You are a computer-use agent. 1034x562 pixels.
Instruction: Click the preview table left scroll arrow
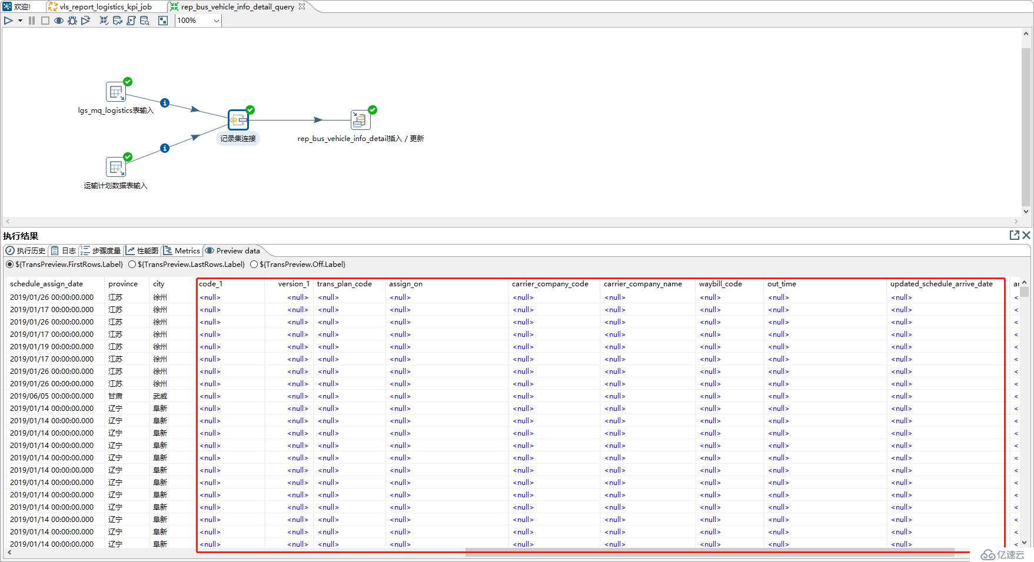coord(9,552)
